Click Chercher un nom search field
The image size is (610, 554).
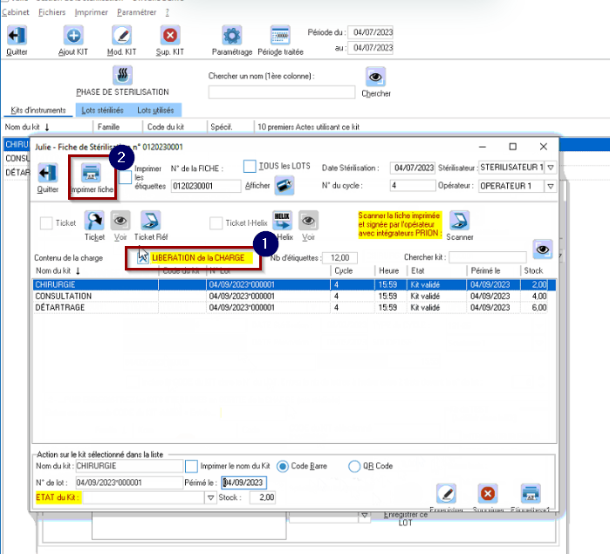tap(282, 92)
